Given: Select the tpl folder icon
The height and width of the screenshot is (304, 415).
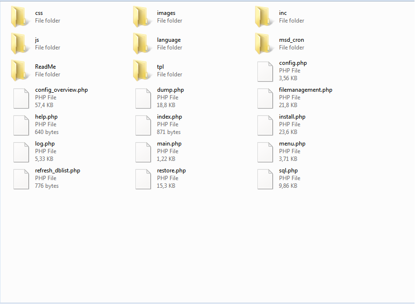Looking at the screenshot, I should pos(141,71).
